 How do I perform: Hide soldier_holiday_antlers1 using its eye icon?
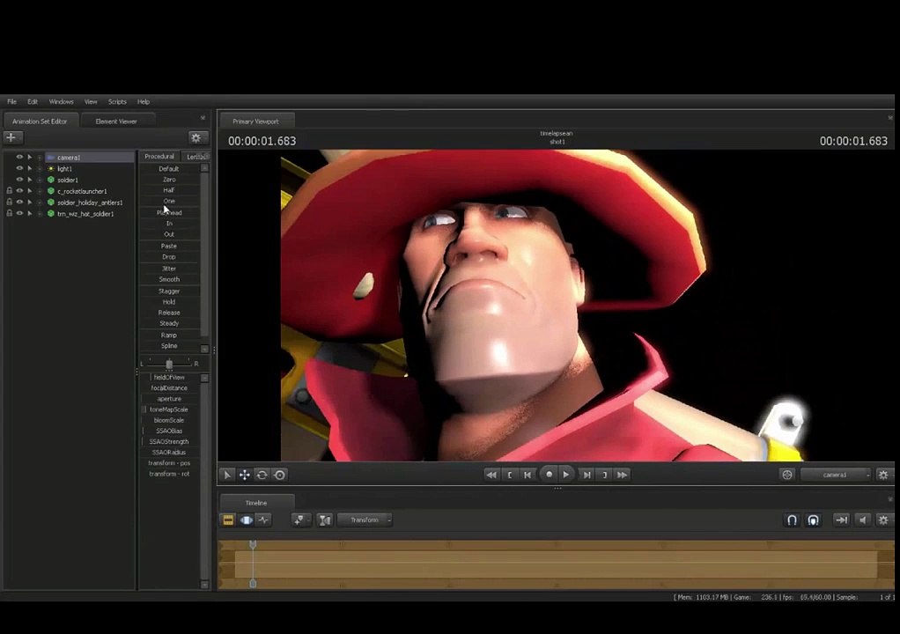coord(19,203)
